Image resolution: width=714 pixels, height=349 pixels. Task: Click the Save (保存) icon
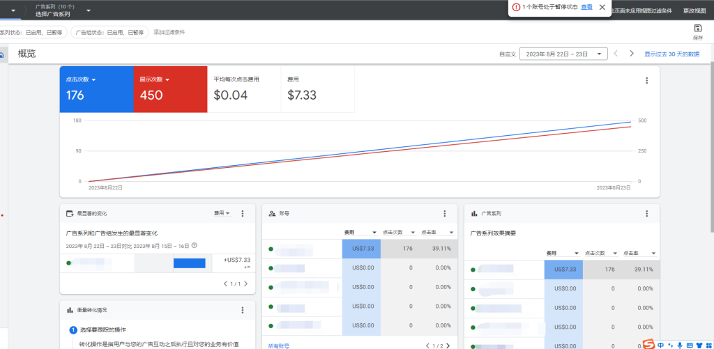[x=697, y=28]
